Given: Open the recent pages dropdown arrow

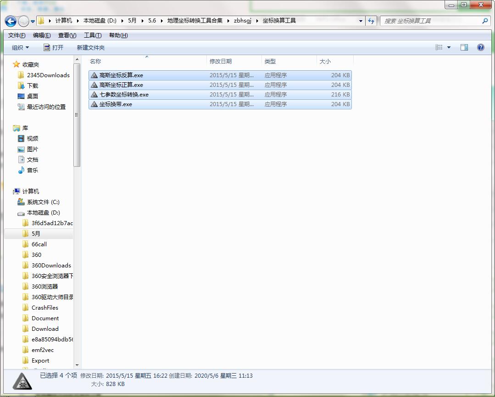Looking at the screenshot, I should click(33, 22).
